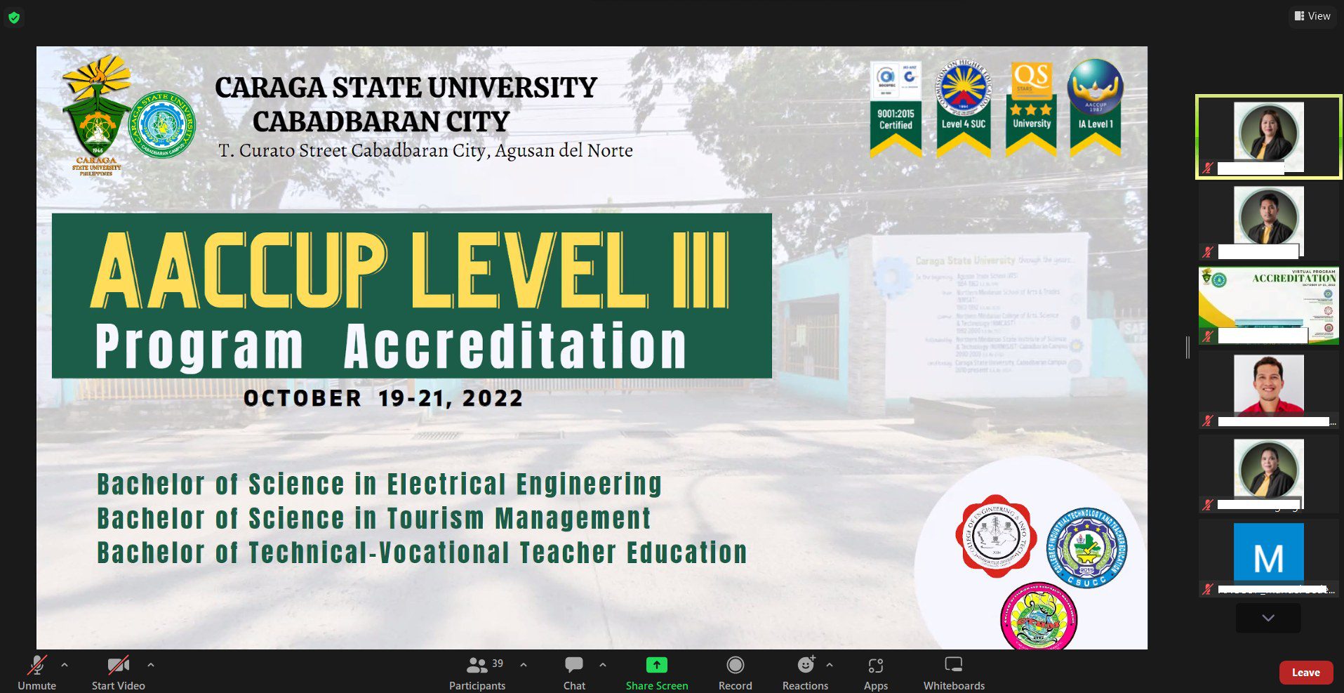This screenshot has height=693, width=1344.
Task: Collapse participant videos using the down arrow
Action: tap(1267, 618)
